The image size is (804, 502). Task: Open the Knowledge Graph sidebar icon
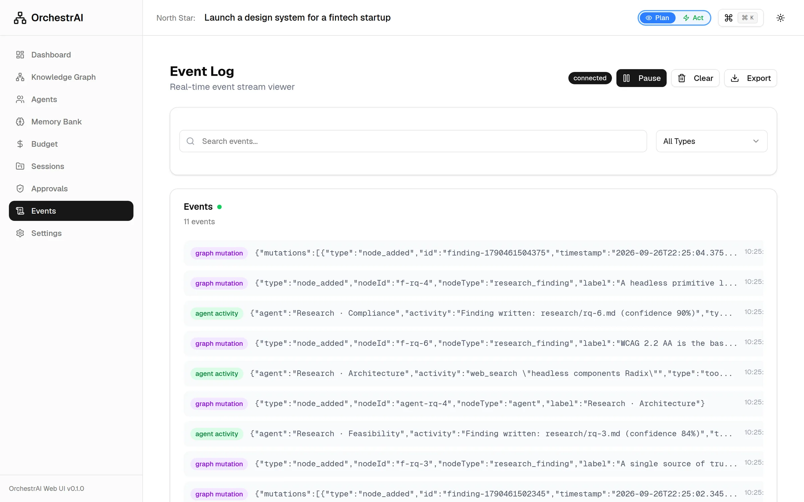click(20, 77)
